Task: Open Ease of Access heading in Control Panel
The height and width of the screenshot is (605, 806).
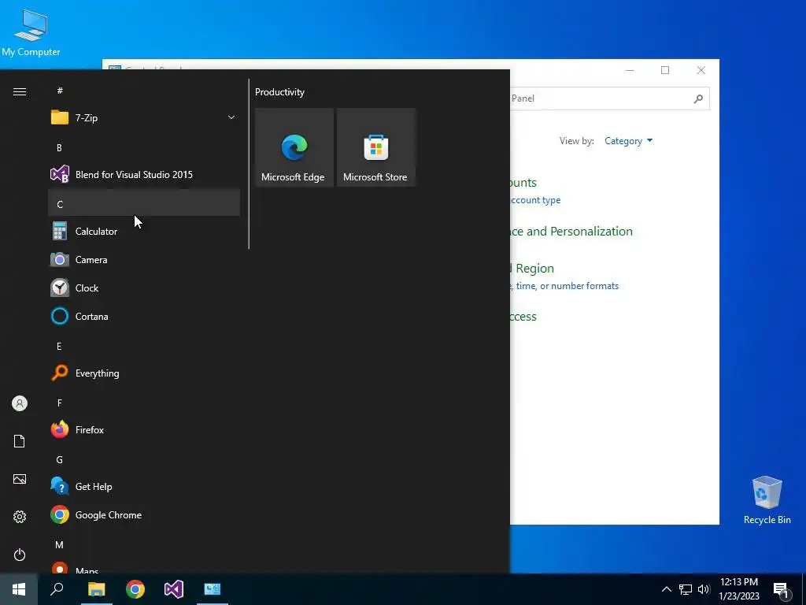Action: [523, 317]
